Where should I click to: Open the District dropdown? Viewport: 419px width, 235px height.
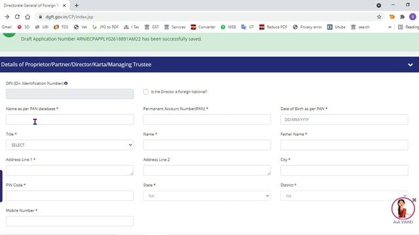click(344, 196)
